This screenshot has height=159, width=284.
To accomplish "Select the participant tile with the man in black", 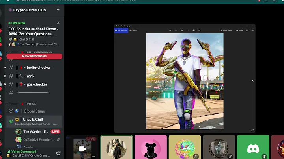I will coord(116,147).
